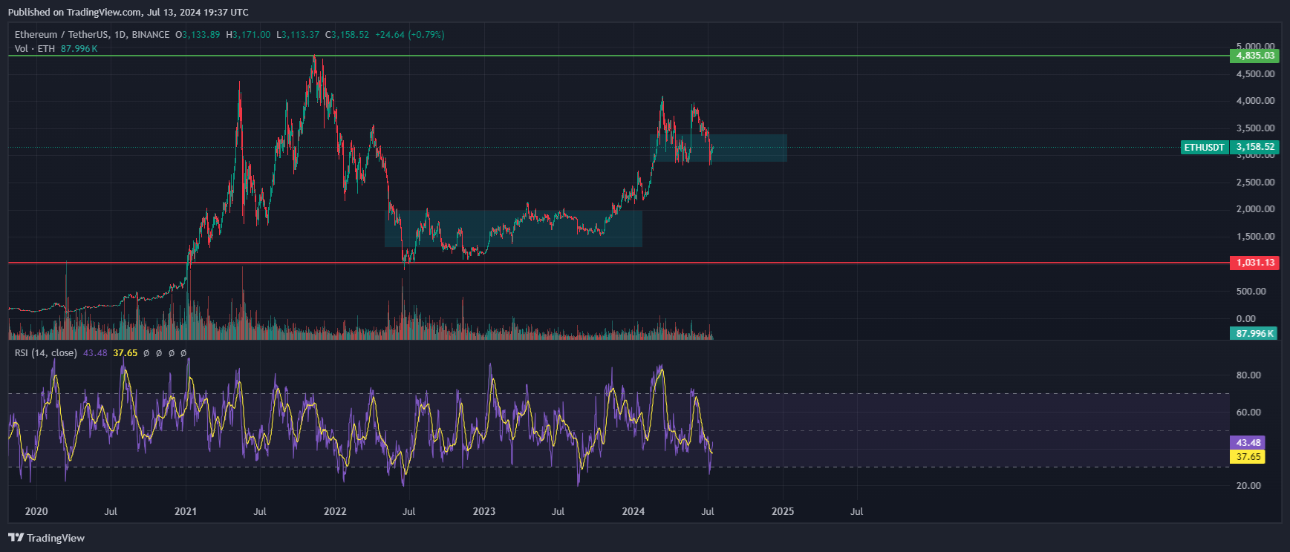The width and height of the screenshot is (1290, 552).
Task: Click the 3,500.00 price axis label
Action: tap(1255, 128)
